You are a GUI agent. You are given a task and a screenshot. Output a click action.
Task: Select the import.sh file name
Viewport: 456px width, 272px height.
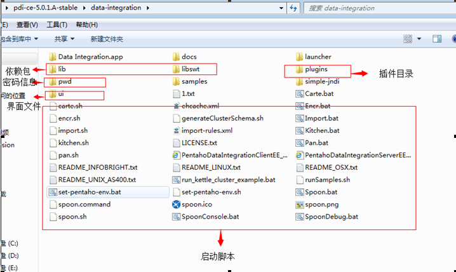coord(72,131)
